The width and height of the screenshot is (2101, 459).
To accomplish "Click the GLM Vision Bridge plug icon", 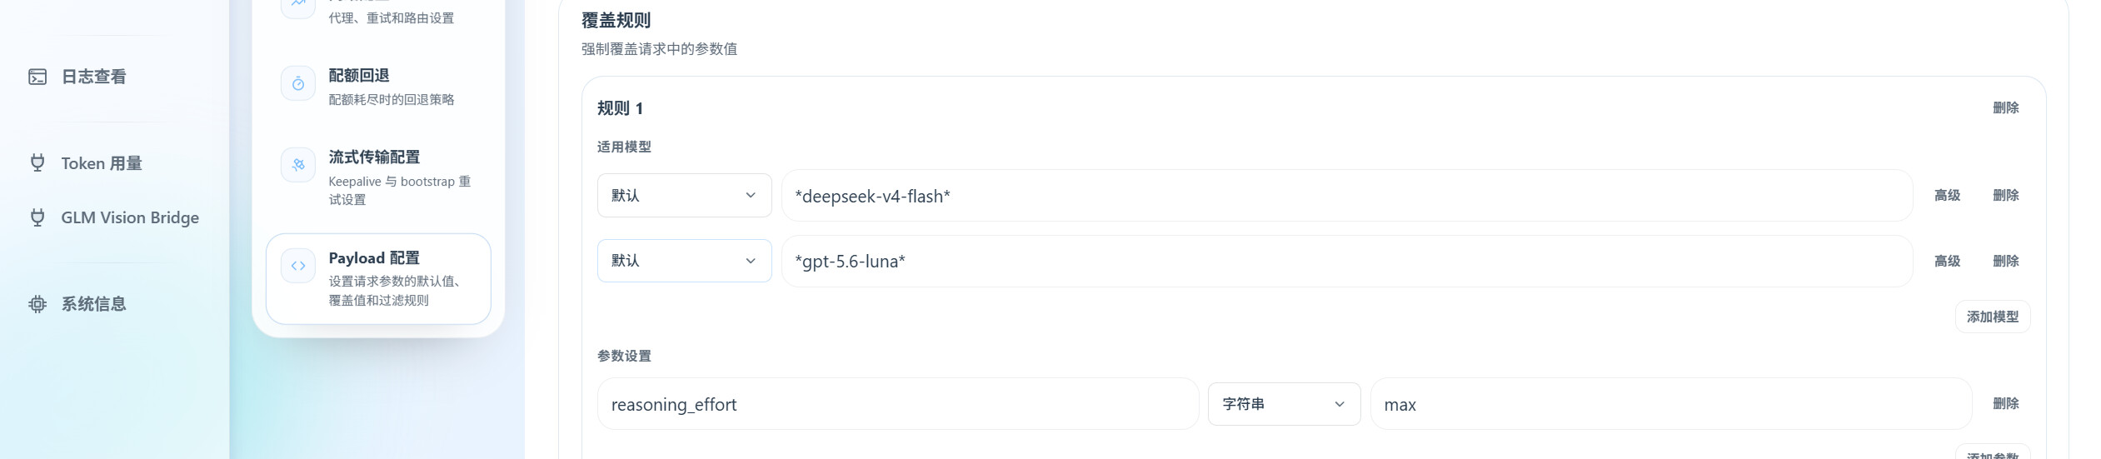I will pos(37,217).
